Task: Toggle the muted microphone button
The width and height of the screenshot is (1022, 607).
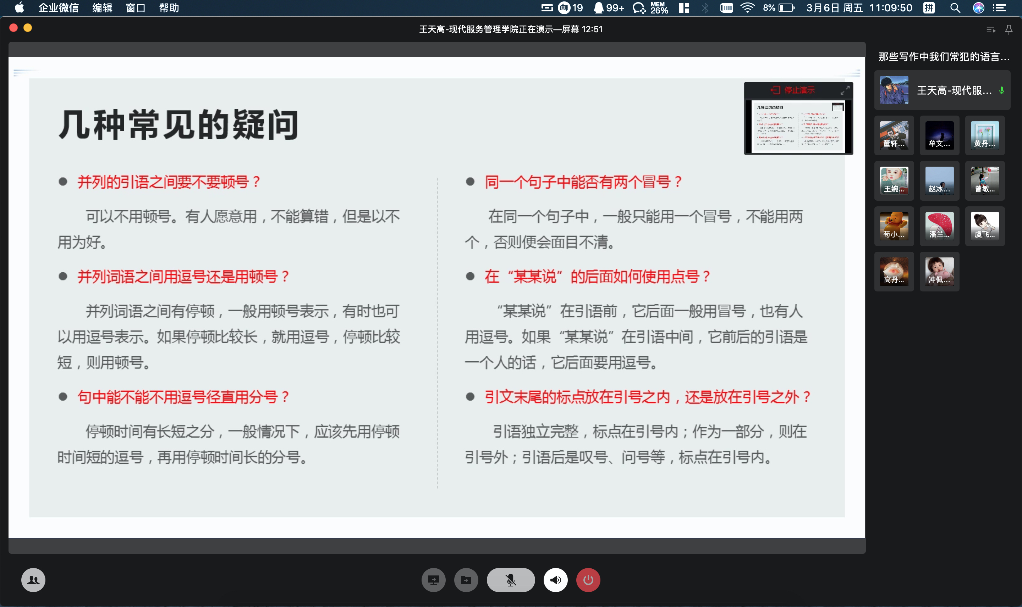Action: pyautogui.click(x=510, y=580)
